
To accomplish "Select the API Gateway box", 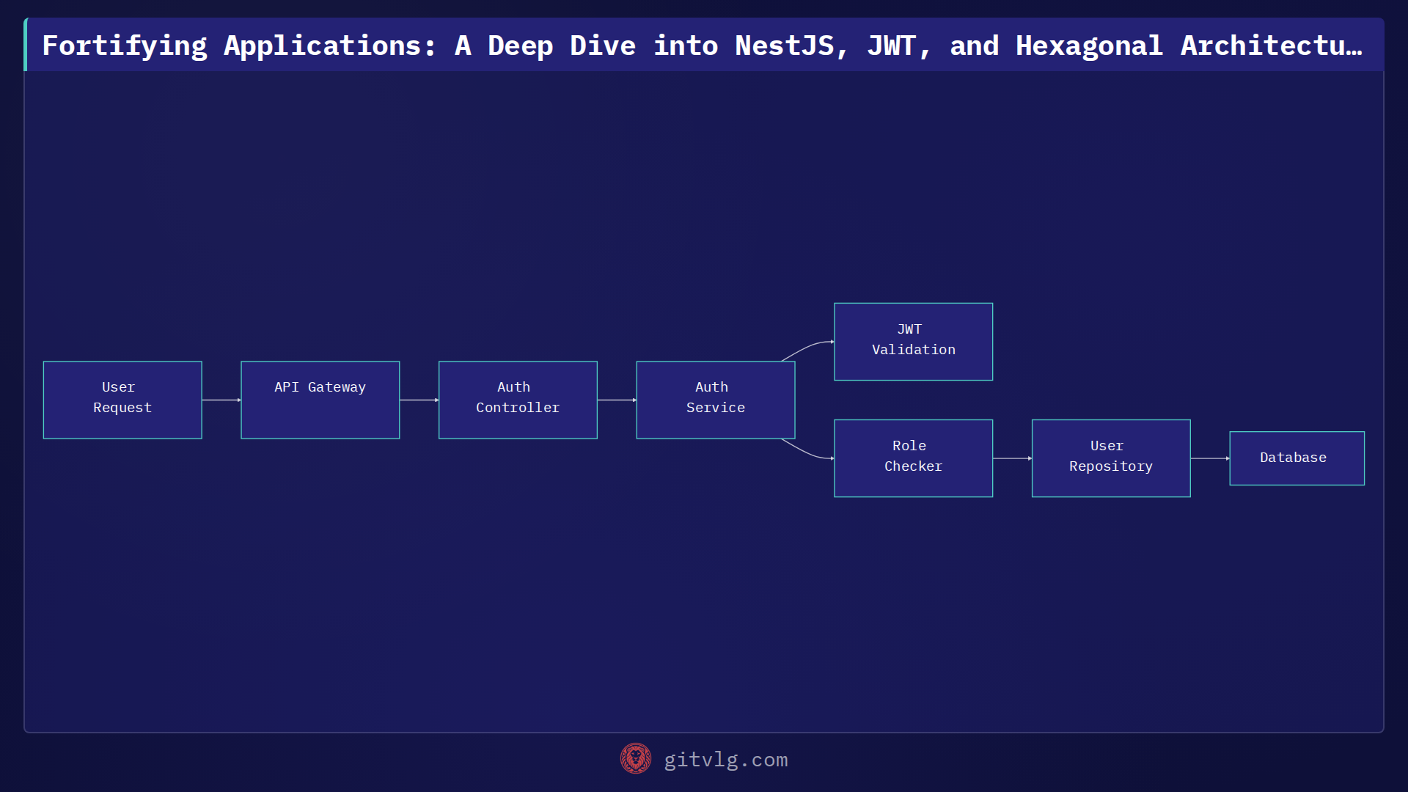I will tap(320, 400).
